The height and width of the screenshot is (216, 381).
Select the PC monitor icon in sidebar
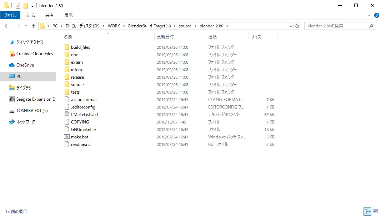click(12, 77)
